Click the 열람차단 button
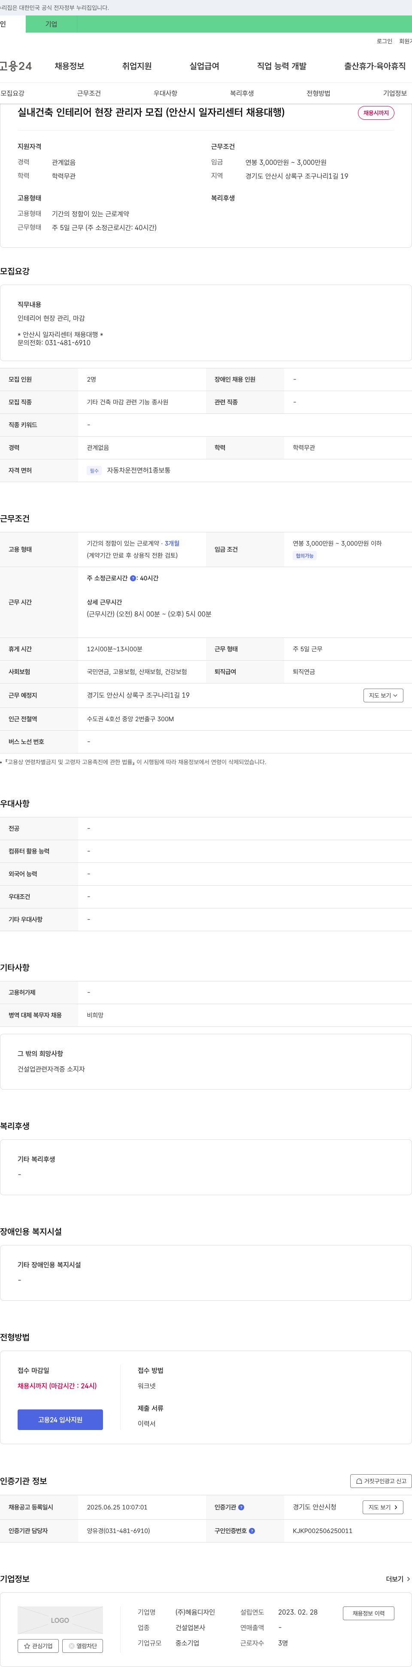412x1667 pixels. point(82,1646)
